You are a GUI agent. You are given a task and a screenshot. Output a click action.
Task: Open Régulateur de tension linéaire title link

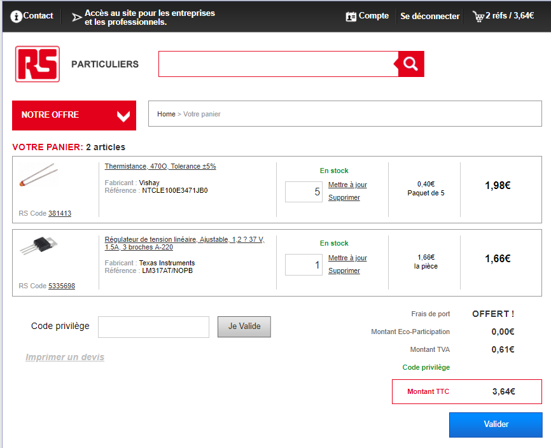click(x=185, y=243)
